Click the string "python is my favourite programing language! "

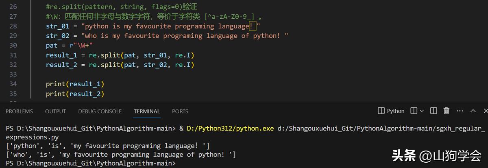[171, 26]
